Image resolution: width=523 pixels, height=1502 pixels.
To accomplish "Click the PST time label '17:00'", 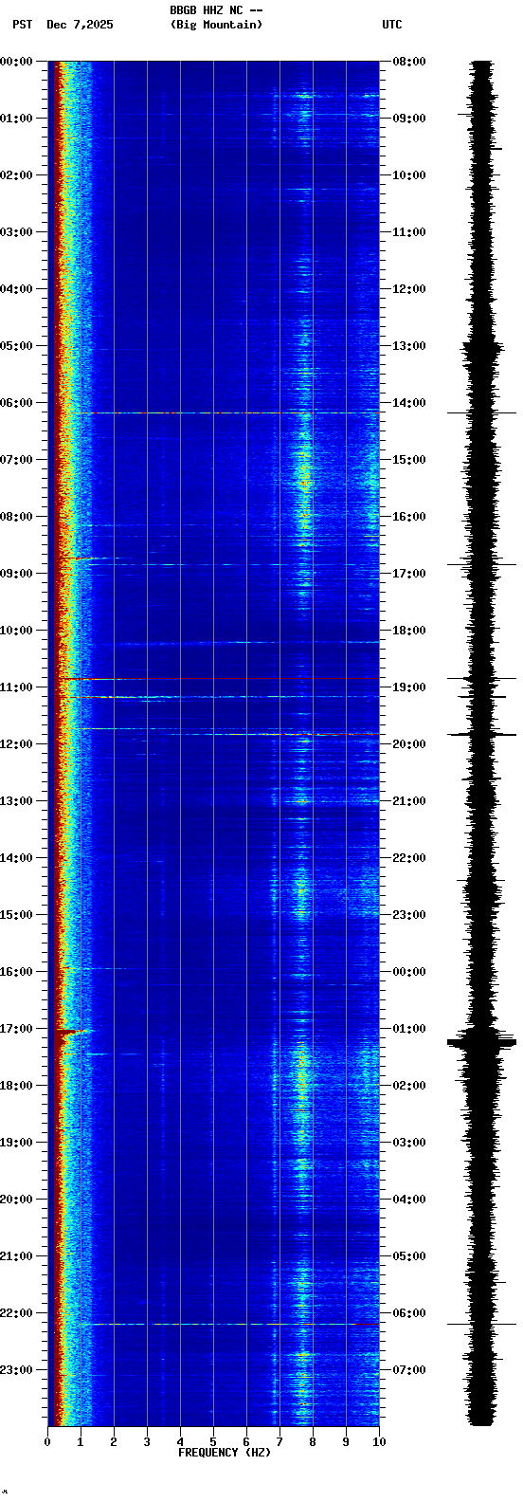I will [x=16, y=1029].
